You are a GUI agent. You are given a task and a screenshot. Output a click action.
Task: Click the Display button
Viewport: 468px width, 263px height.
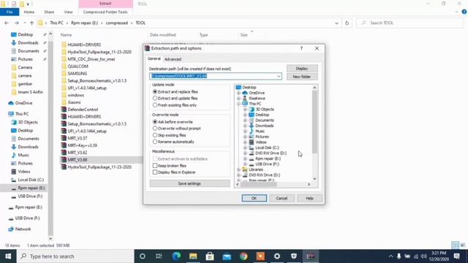point(302,69)
